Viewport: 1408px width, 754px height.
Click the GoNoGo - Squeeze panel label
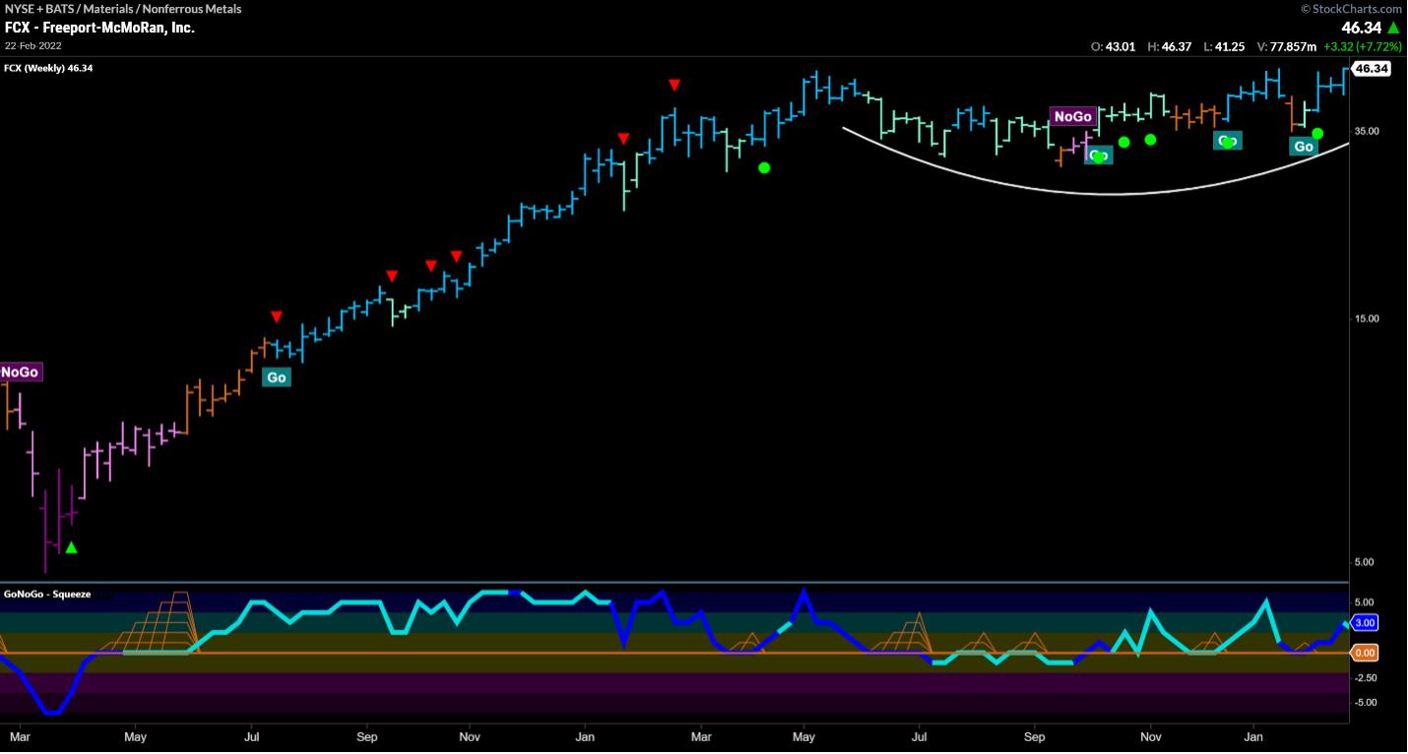click(x=47, y=594)
